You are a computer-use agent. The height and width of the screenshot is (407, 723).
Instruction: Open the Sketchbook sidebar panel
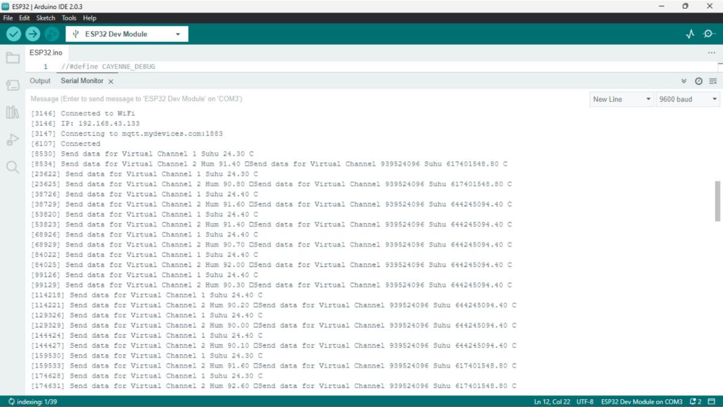(x=13, y=58)
